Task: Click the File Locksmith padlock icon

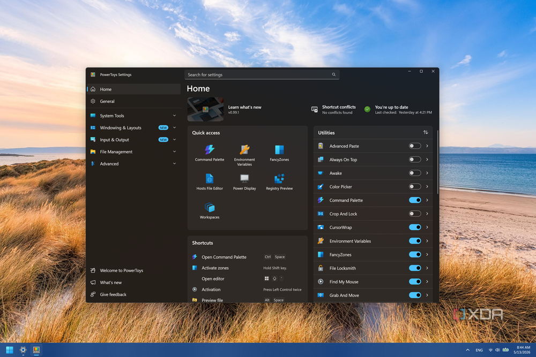Action: coord(321,268)
